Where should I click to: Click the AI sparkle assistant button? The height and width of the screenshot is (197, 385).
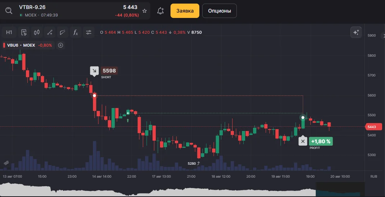356,32
